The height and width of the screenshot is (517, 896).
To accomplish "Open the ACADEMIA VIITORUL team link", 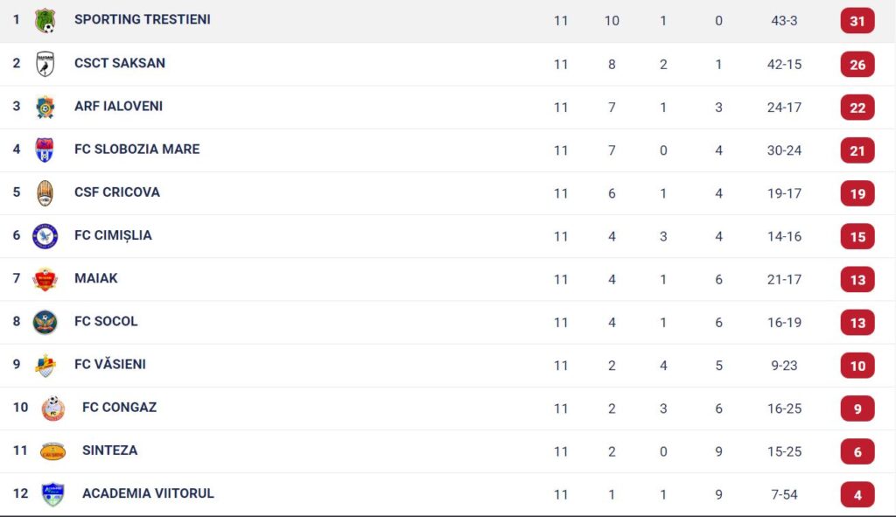I will point(148,493).
